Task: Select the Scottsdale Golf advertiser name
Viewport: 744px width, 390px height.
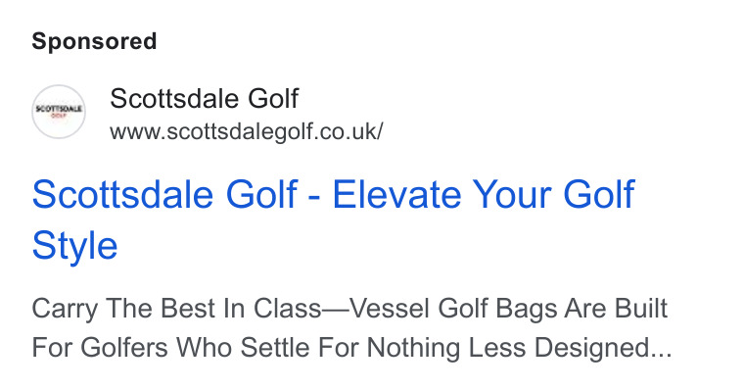Action: coord(204,98)
